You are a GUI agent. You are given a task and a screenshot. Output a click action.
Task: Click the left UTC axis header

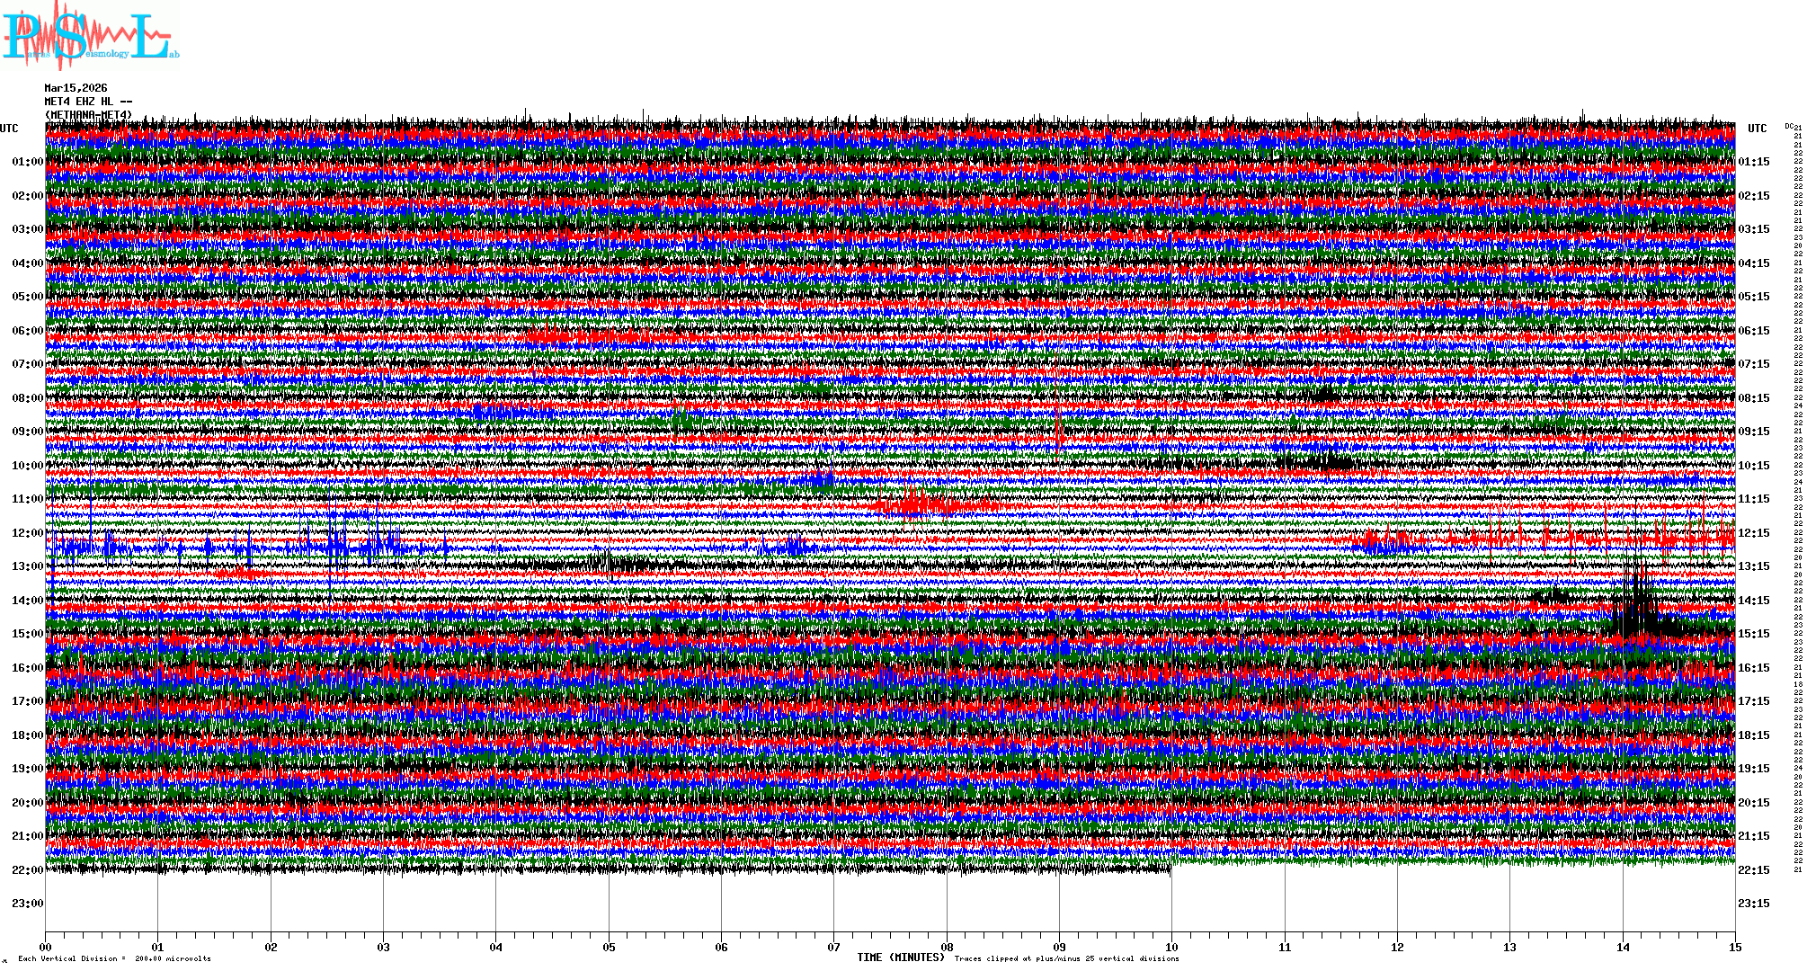(9, 129)
